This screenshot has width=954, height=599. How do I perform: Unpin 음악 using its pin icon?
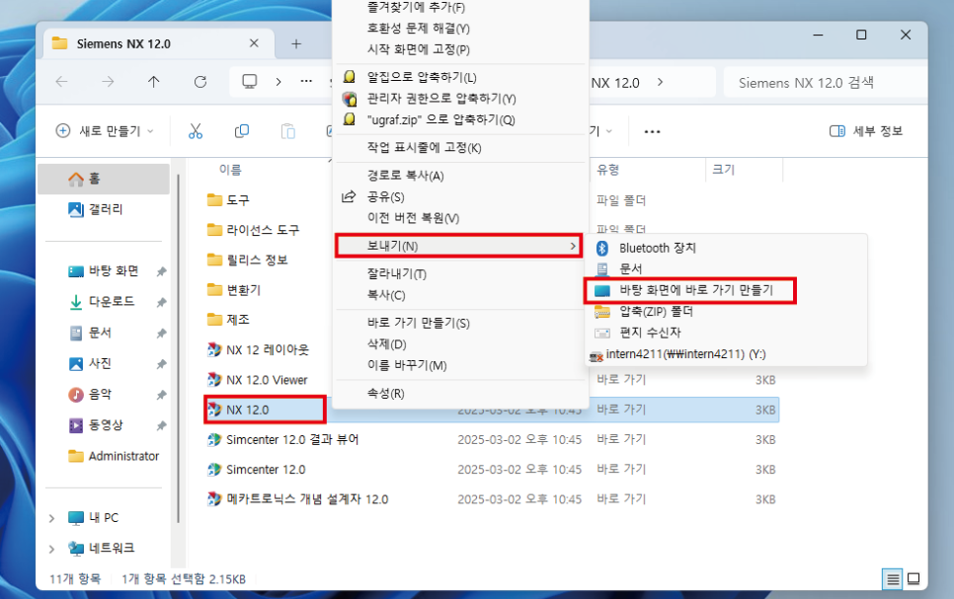coord(161,395)
